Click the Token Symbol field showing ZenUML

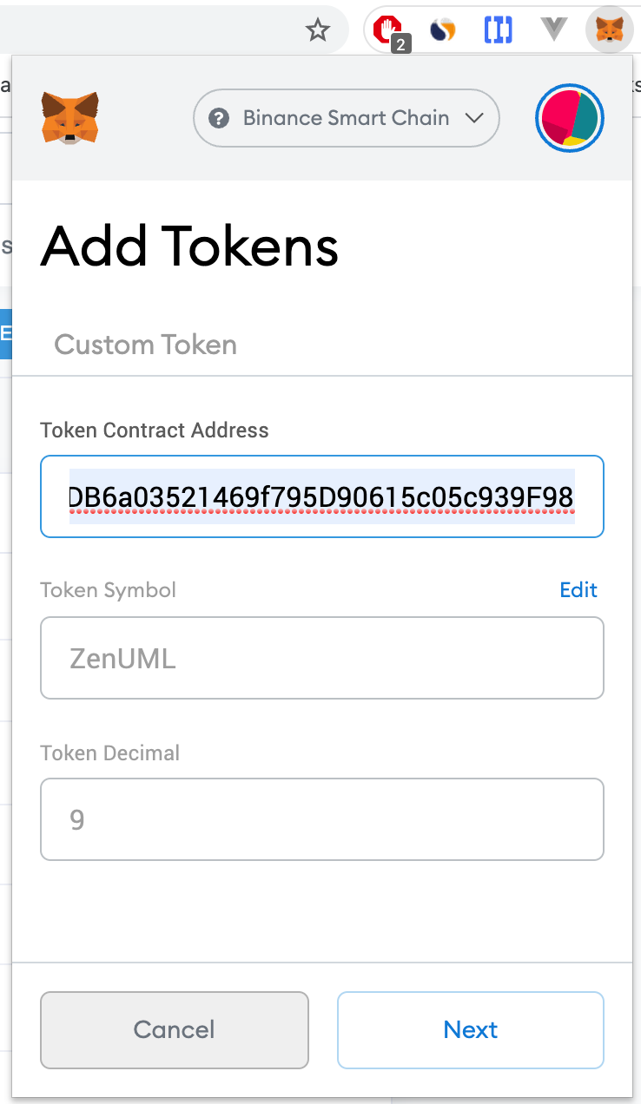click(321, 658)
